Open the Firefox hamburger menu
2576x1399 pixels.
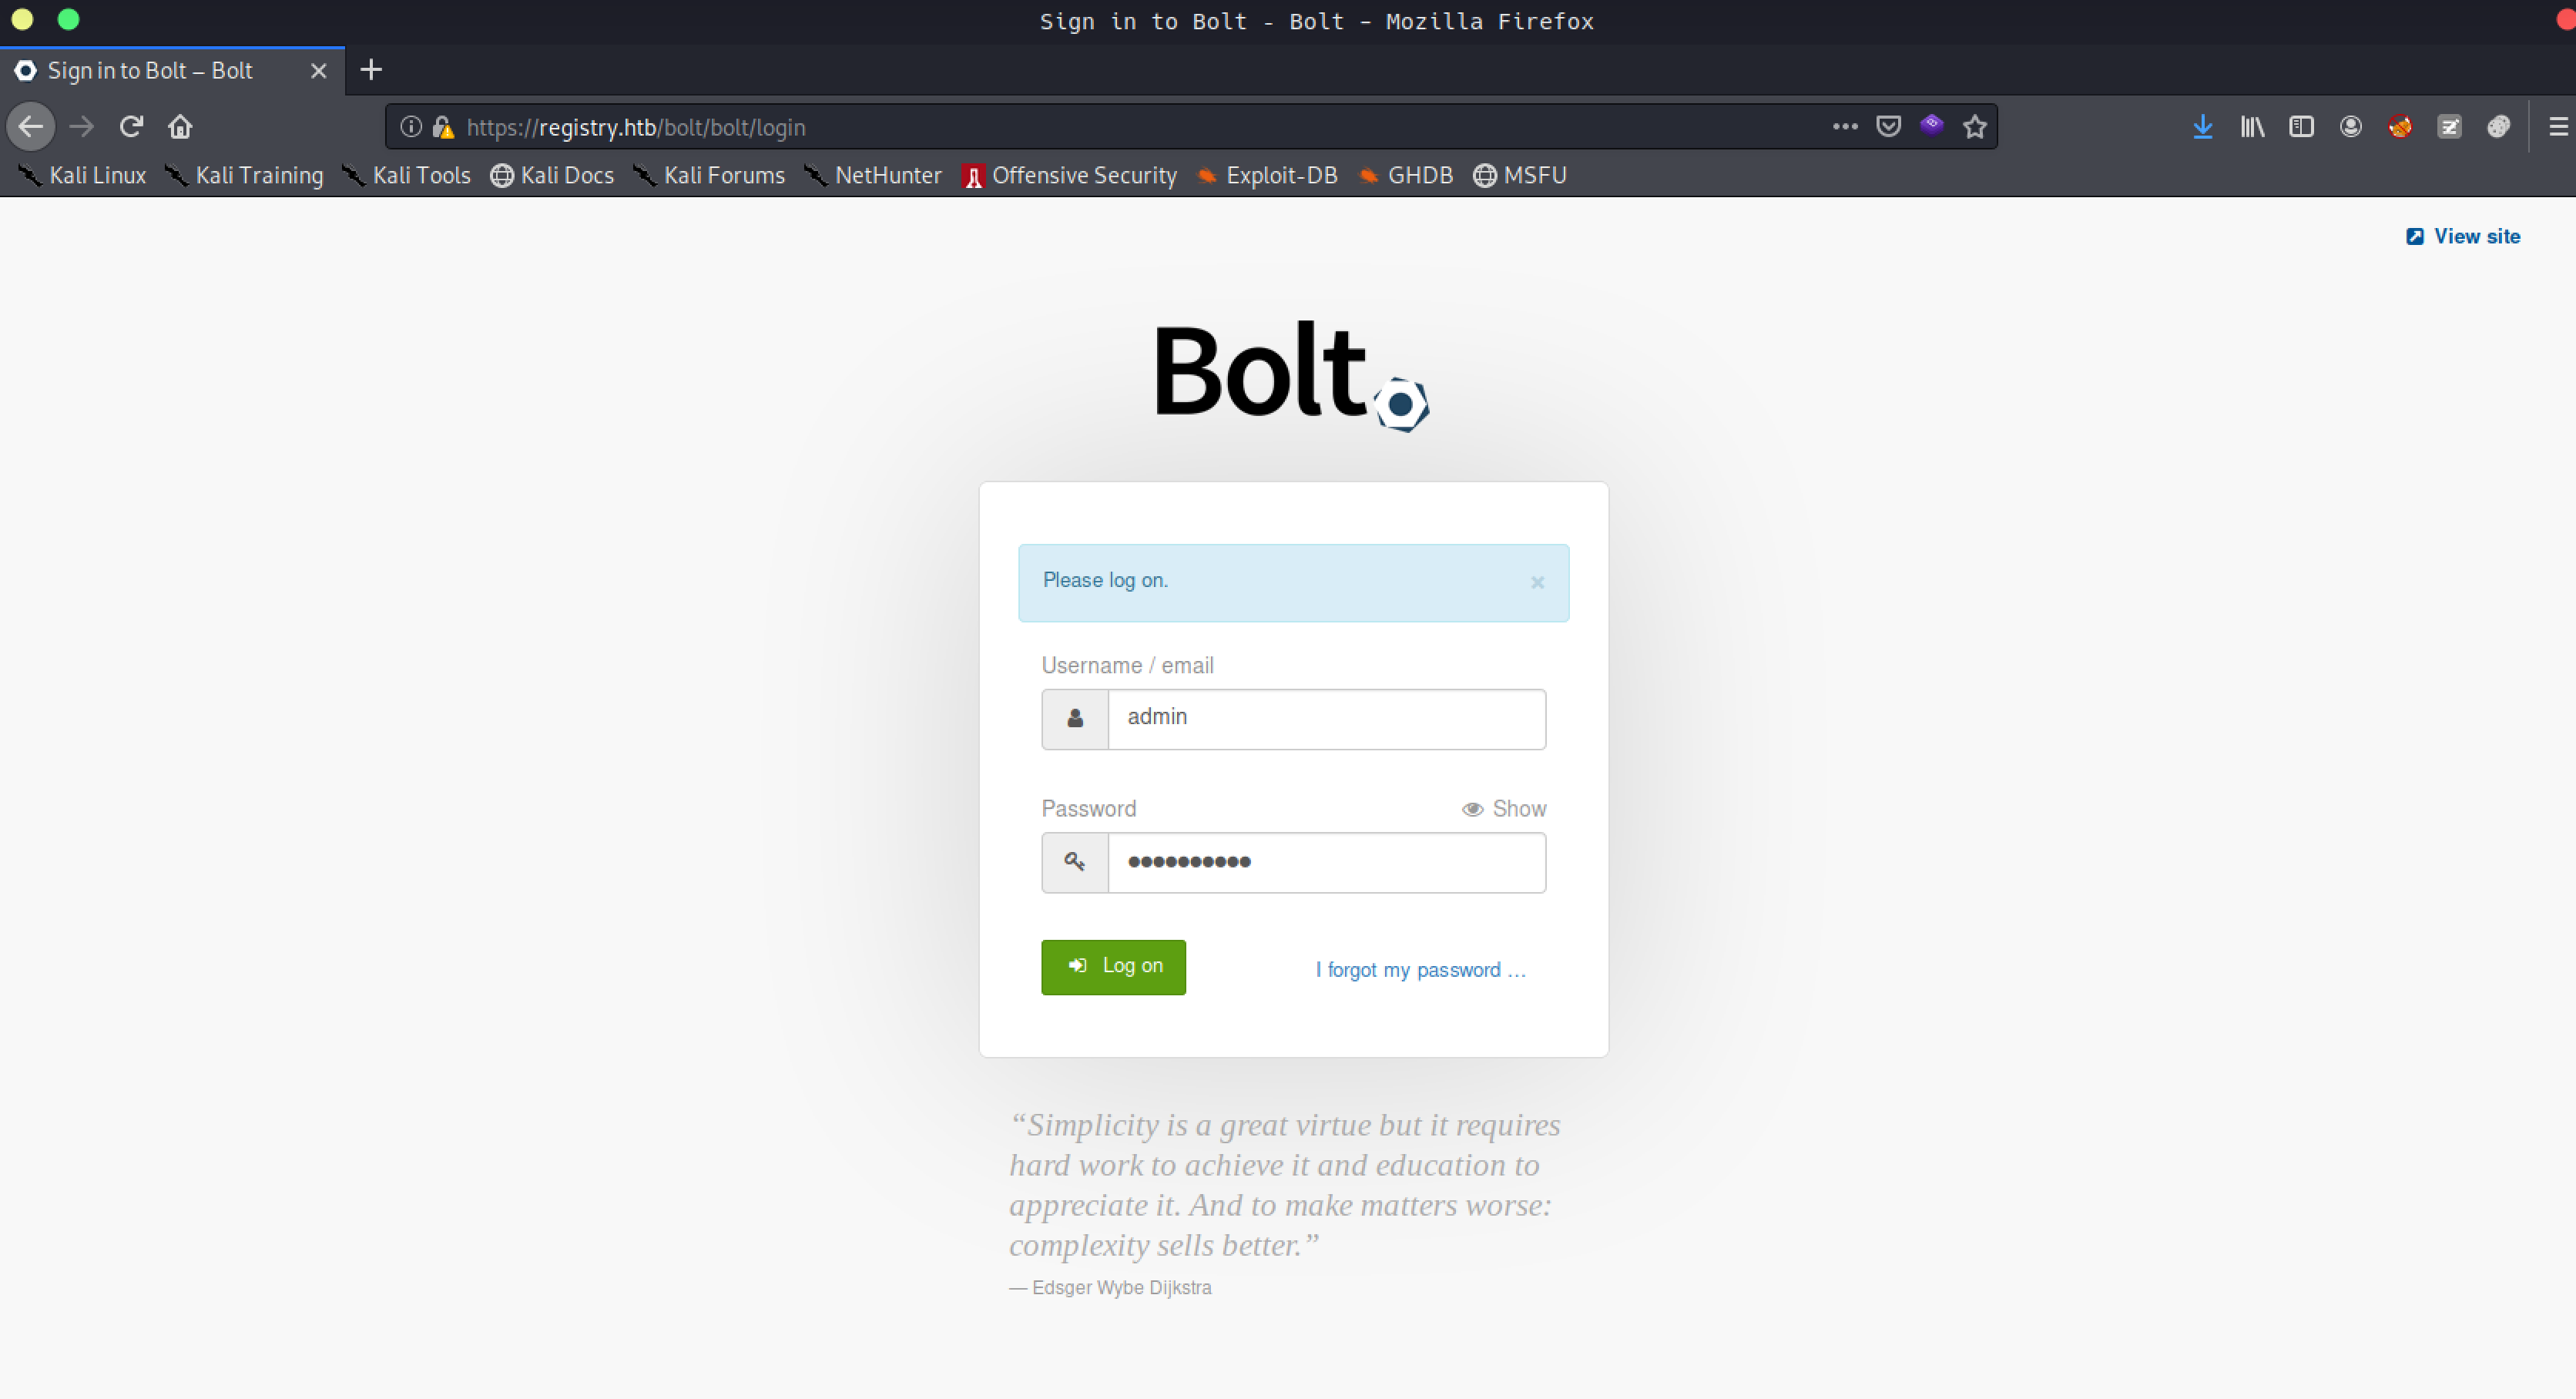tap(2558, 127)
